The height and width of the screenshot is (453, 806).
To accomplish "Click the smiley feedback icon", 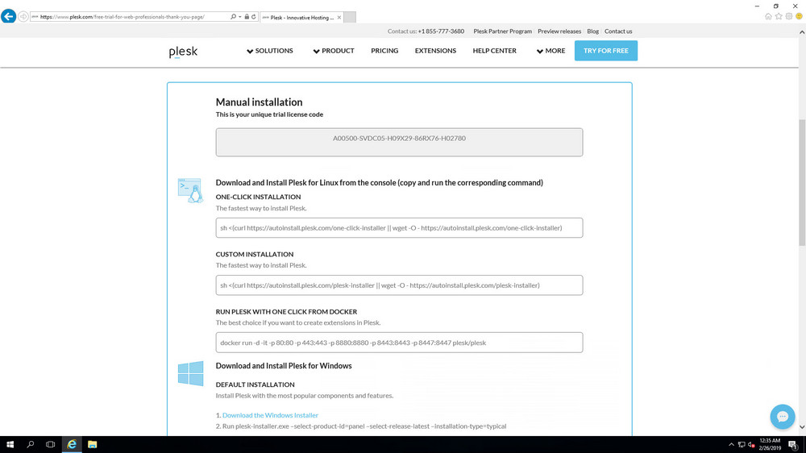I will click(800, 16).
